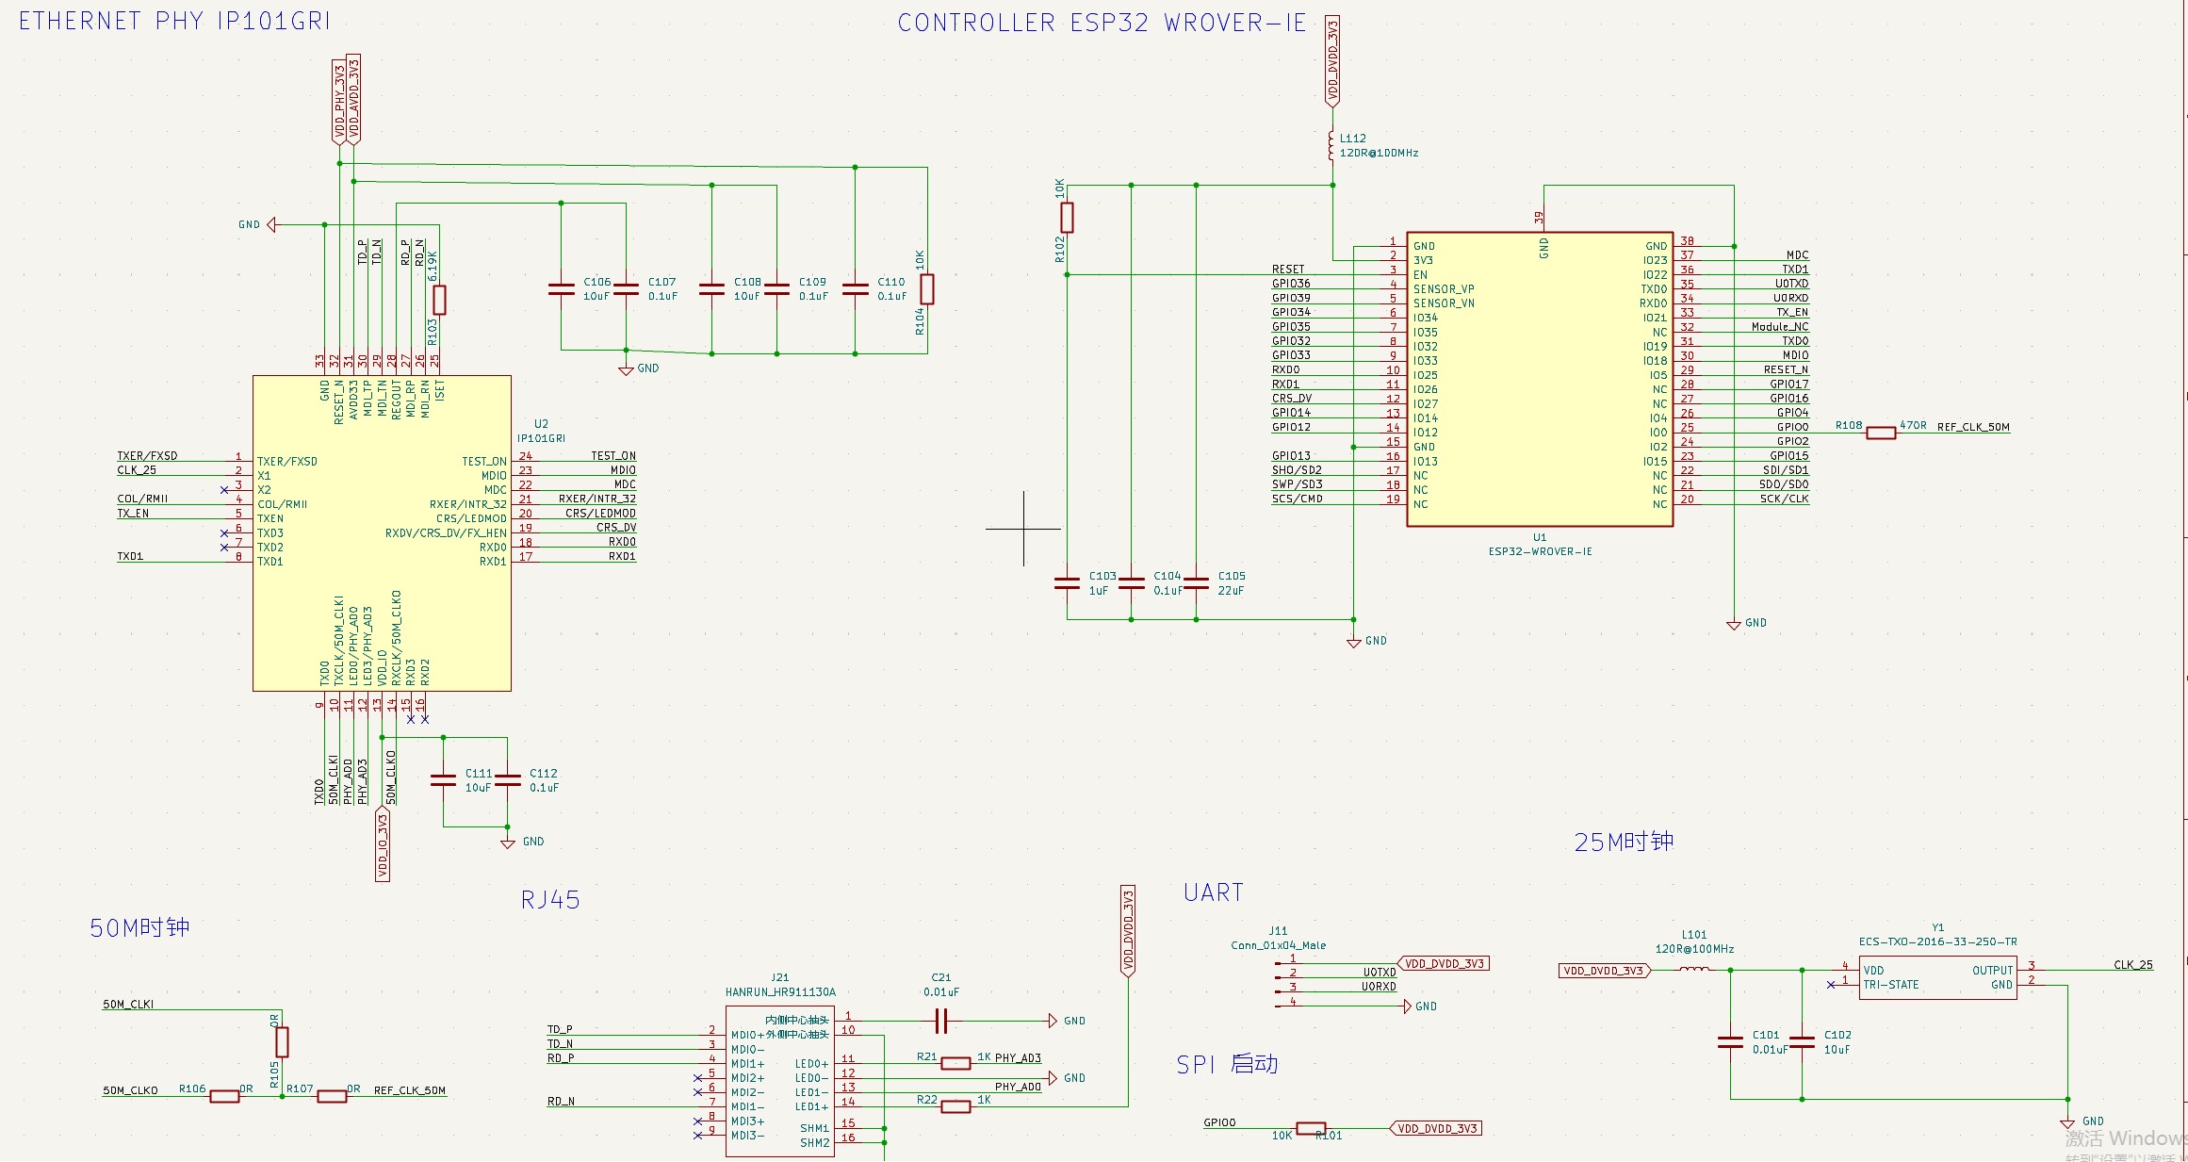Click the 50M_CLKI net label in 50M clock section
Viewport: 2188px width, 1162px height.
click(128, 1004)
